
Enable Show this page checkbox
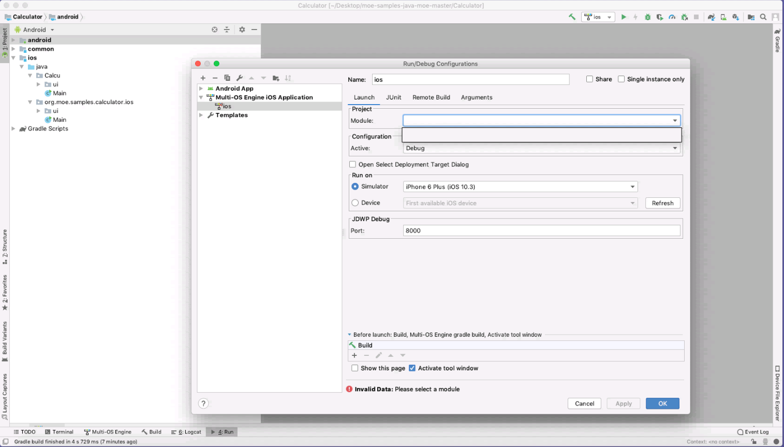(x=354, y=368)
